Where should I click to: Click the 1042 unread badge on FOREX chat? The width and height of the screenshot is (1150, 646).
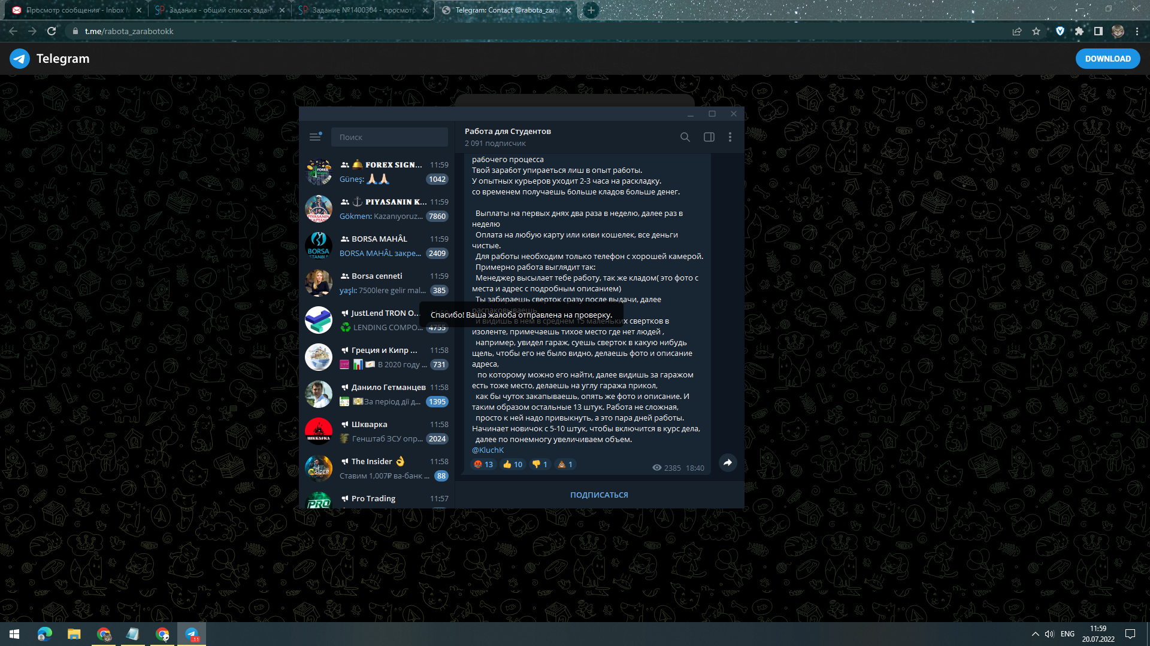click(437, 179)
